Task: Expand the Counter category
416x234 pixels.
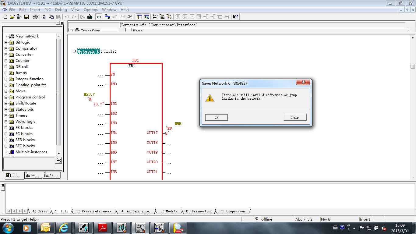Action: tap(6, 61)
